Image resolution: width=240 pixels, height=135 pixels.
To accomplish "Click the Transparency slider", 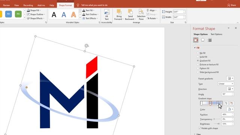I will tap(217, 119).
